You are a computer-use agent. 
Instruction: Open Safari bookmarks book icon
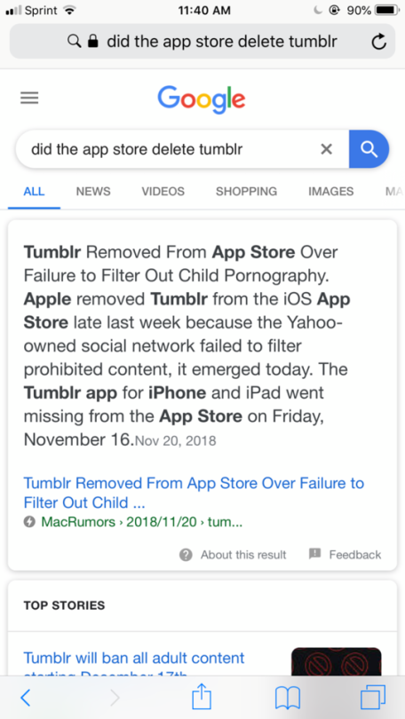coord(288,698)
